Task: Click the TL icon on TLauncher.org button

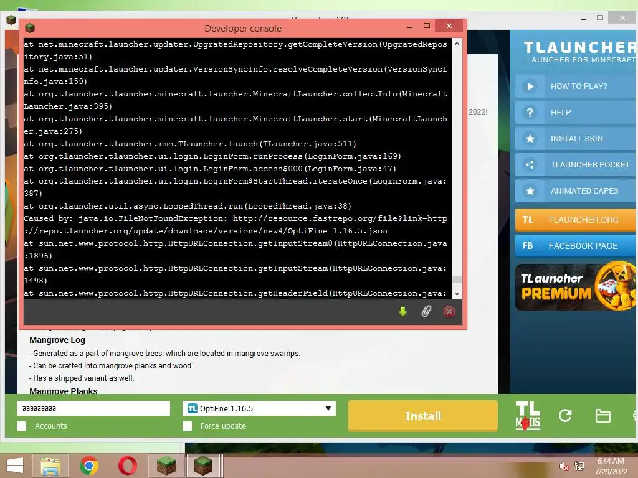Action: [x=528, y=220]
